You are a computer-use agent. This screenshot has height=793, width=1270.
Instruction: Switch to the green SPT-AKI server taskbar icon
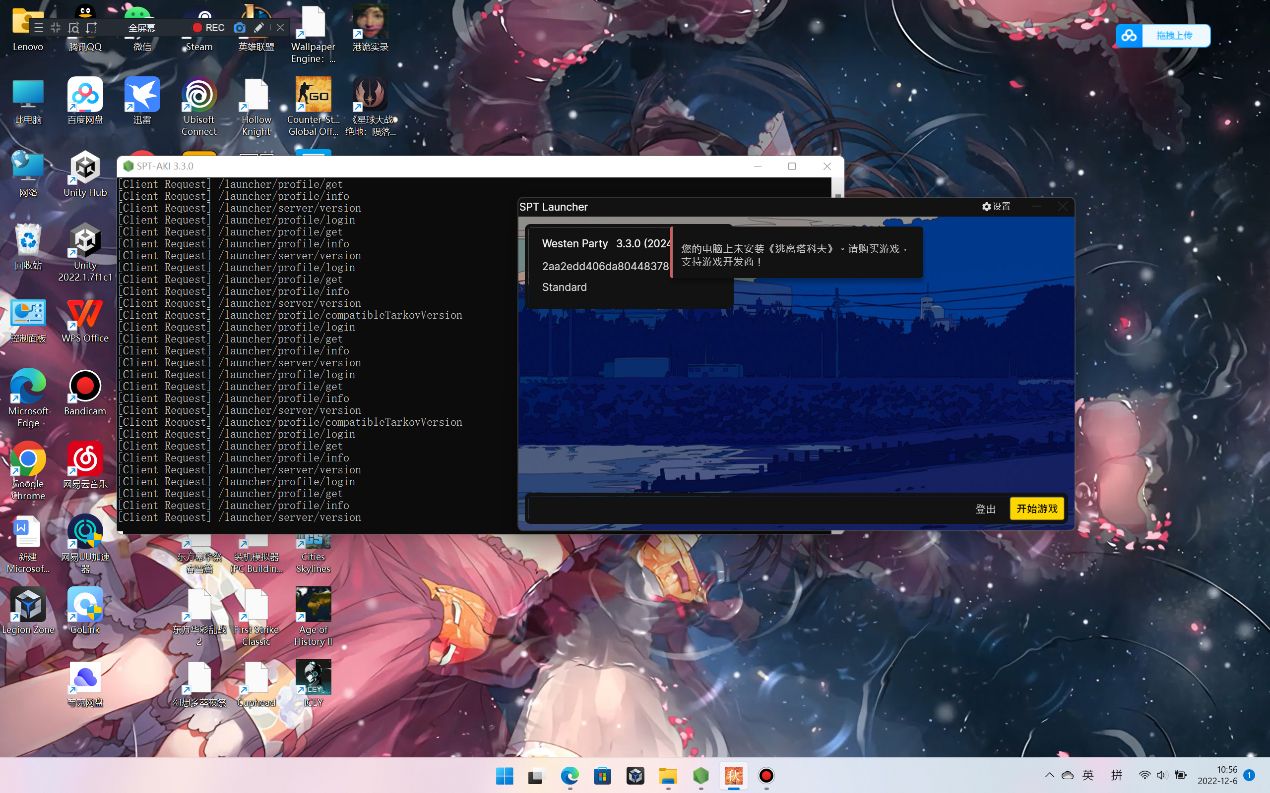700,776
